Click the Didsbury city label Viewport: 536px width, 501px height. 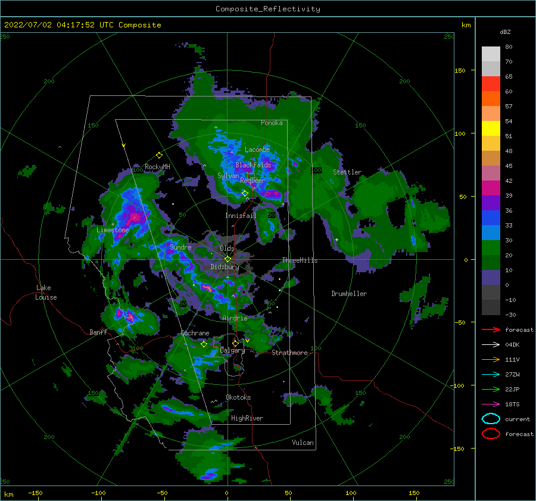click(225, 267)
